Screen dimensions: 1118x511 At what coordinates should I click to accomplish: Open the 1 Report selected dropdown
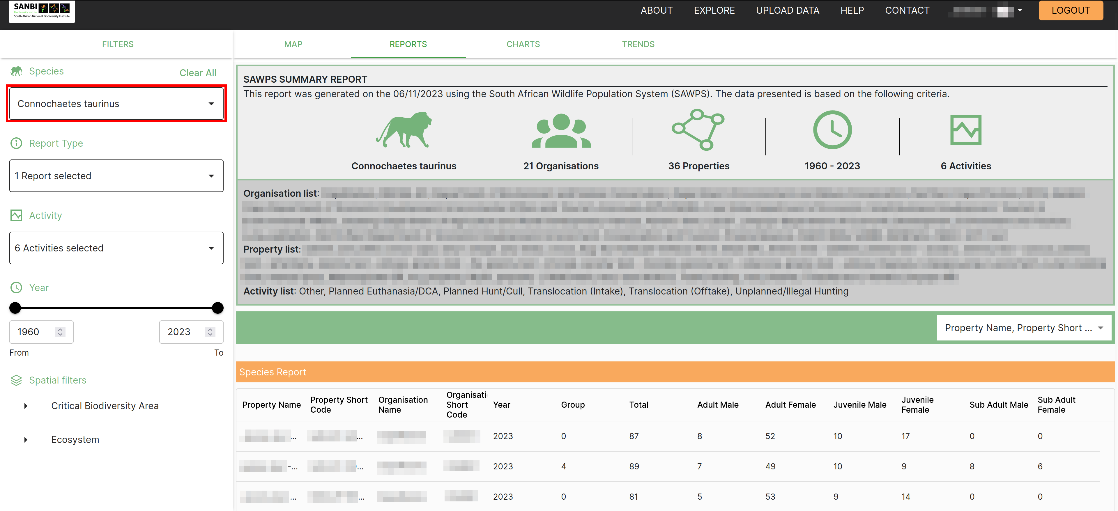116,176
